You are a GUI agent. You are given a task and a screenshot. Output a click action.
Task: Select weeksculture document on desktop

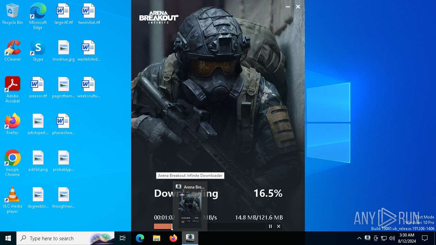89,88
